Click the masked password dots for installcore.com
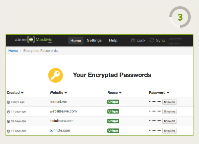199x144 pixels. 155,121
